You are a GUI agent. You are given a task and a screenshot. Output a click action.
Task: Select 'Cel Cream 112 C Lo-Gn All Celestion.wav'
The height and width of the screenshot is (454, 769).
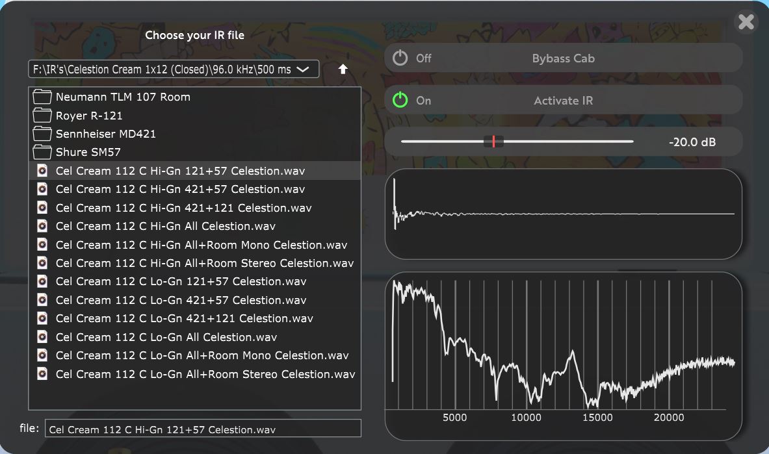pos(195,337)
